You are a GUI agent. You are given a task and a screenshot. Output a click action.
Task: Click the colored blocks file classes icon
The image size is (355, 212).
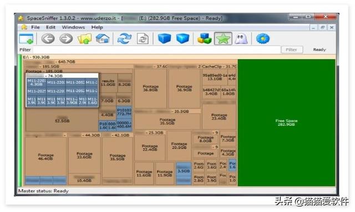pos(204,38)
